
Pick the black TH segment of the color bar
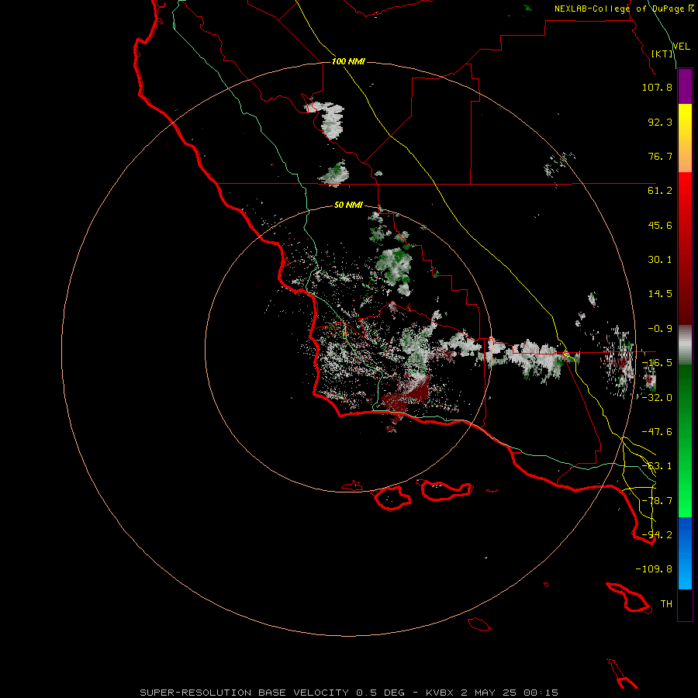685,604
